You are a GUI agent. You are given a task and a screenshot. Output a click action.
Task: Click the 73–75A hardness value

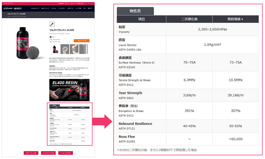[235, 62]
